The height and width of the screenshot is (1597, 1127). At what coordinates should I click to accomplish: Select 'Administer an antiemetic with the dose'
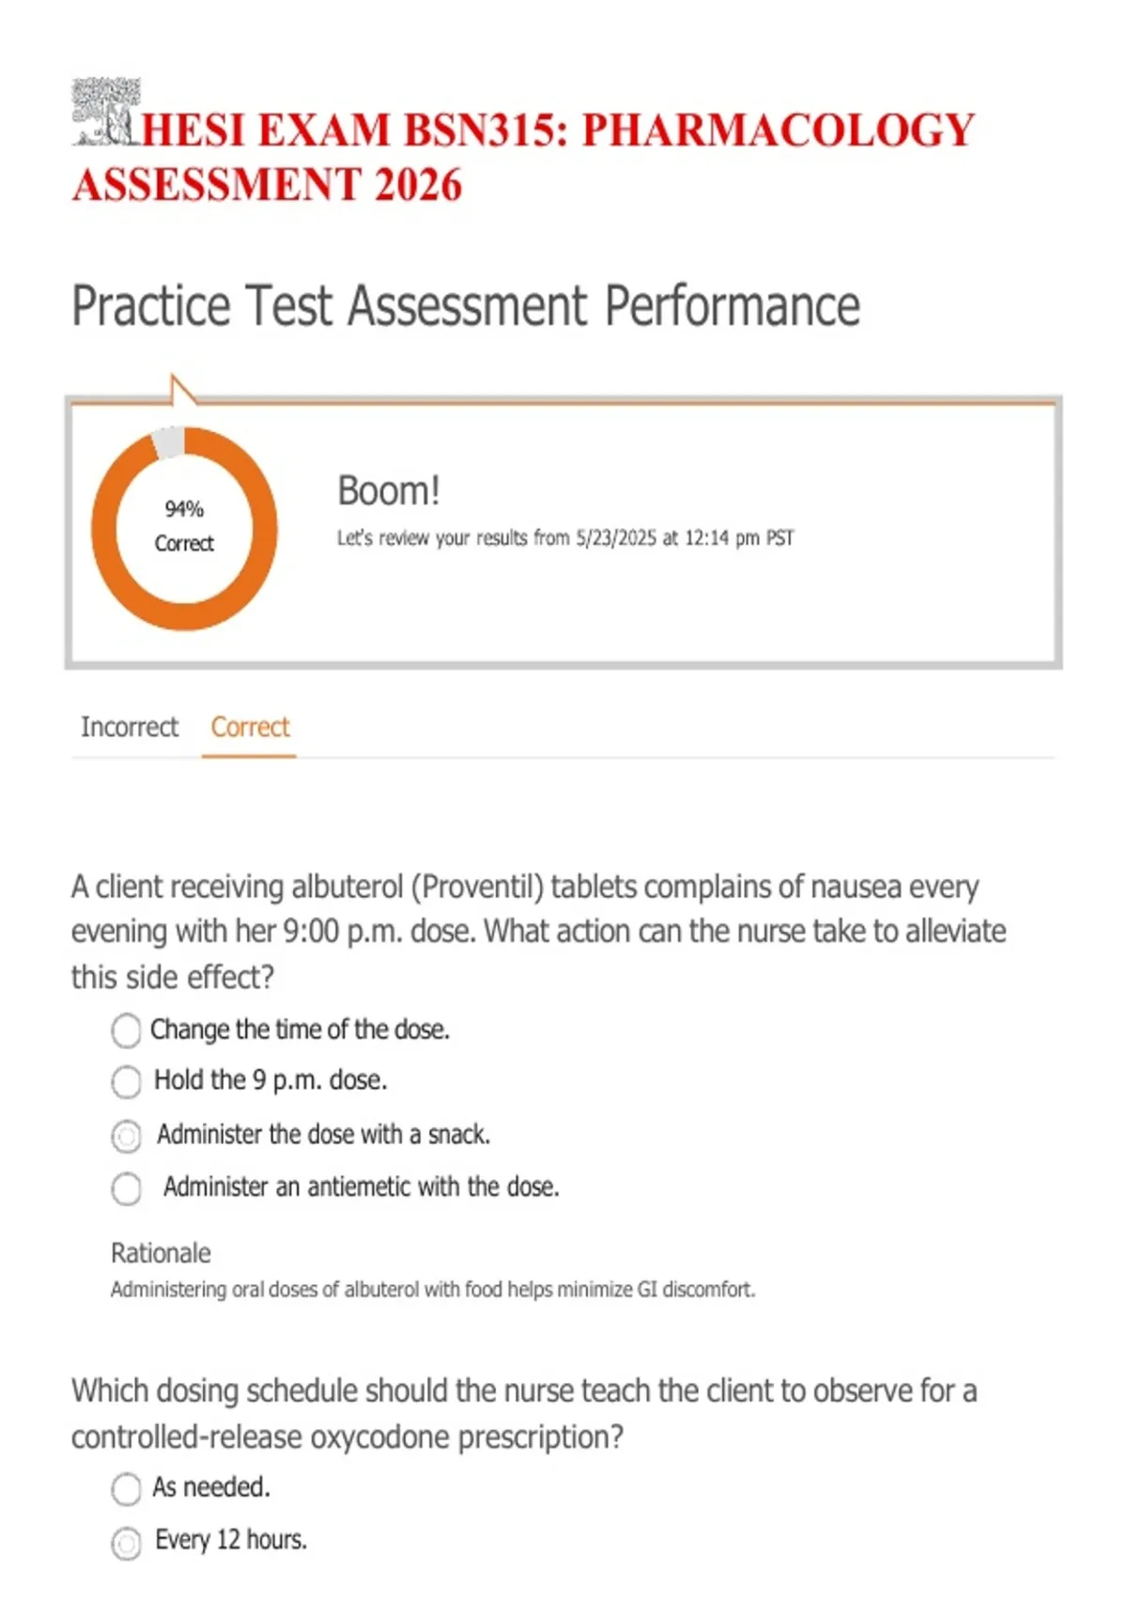pyautogui.click(x=126, y=1189)
